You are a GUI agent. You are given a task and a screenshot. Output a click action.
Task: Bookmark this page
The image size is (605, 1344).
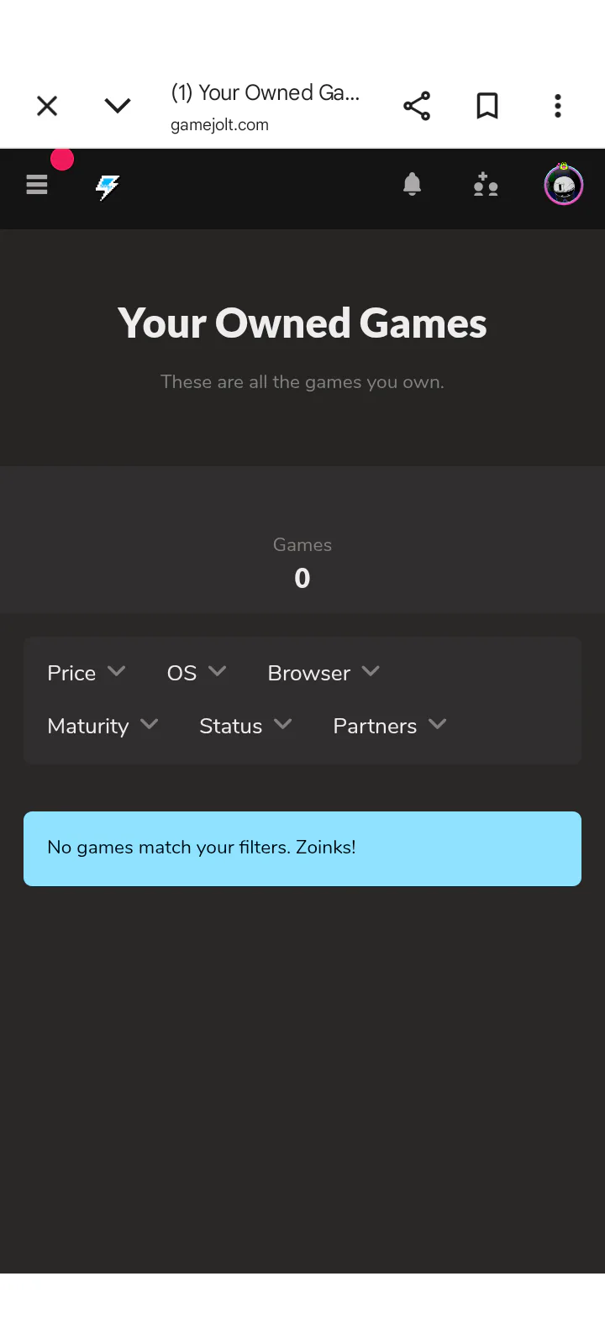click(x=487, y=107)
